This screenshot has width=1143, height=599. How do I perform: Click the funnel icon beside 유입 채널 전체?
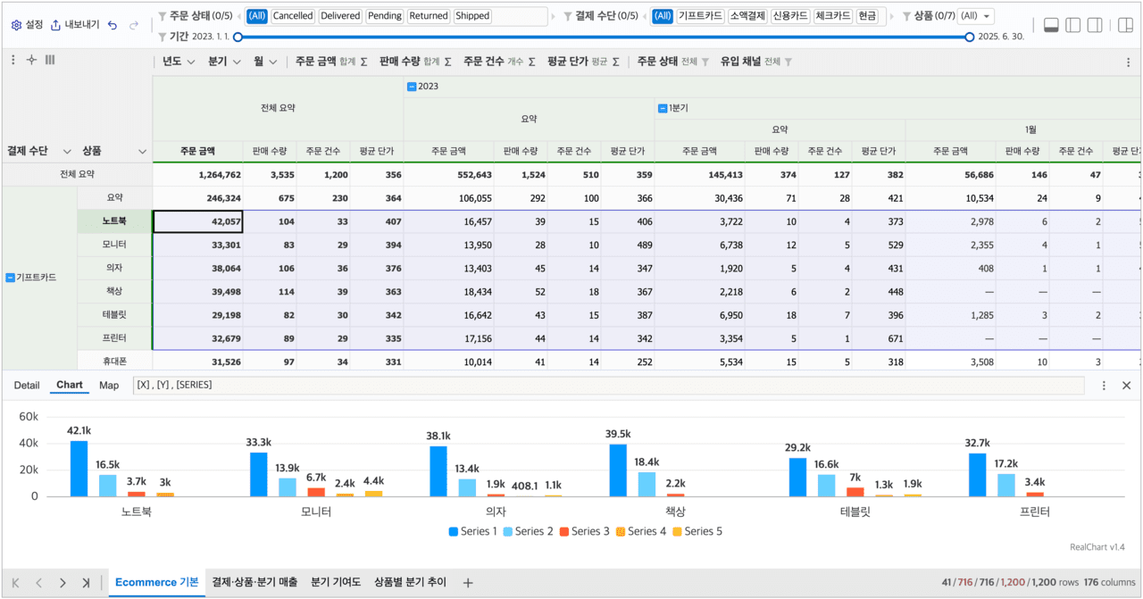tap(788, 62)
